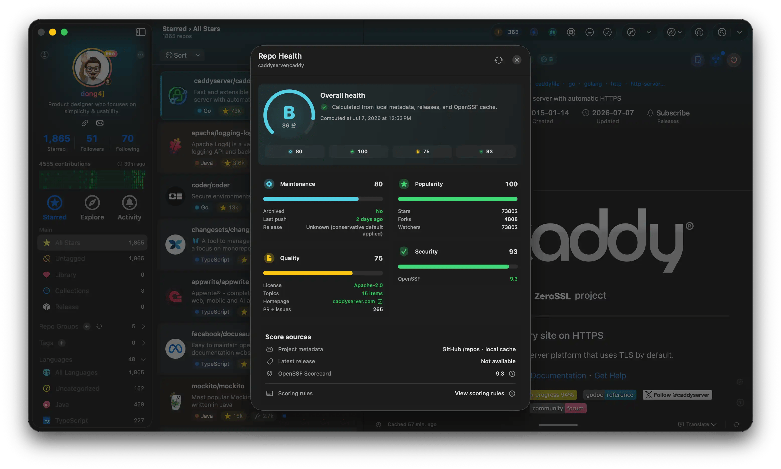Switch to the Starred tab
781x469 pixels.
55,208
